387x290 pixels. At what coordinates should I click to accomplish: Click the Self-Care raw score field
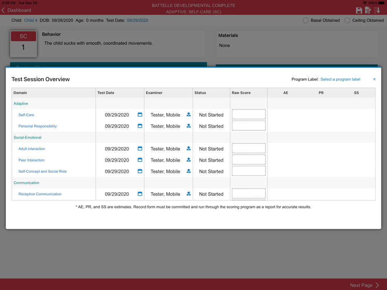(248, 114)
